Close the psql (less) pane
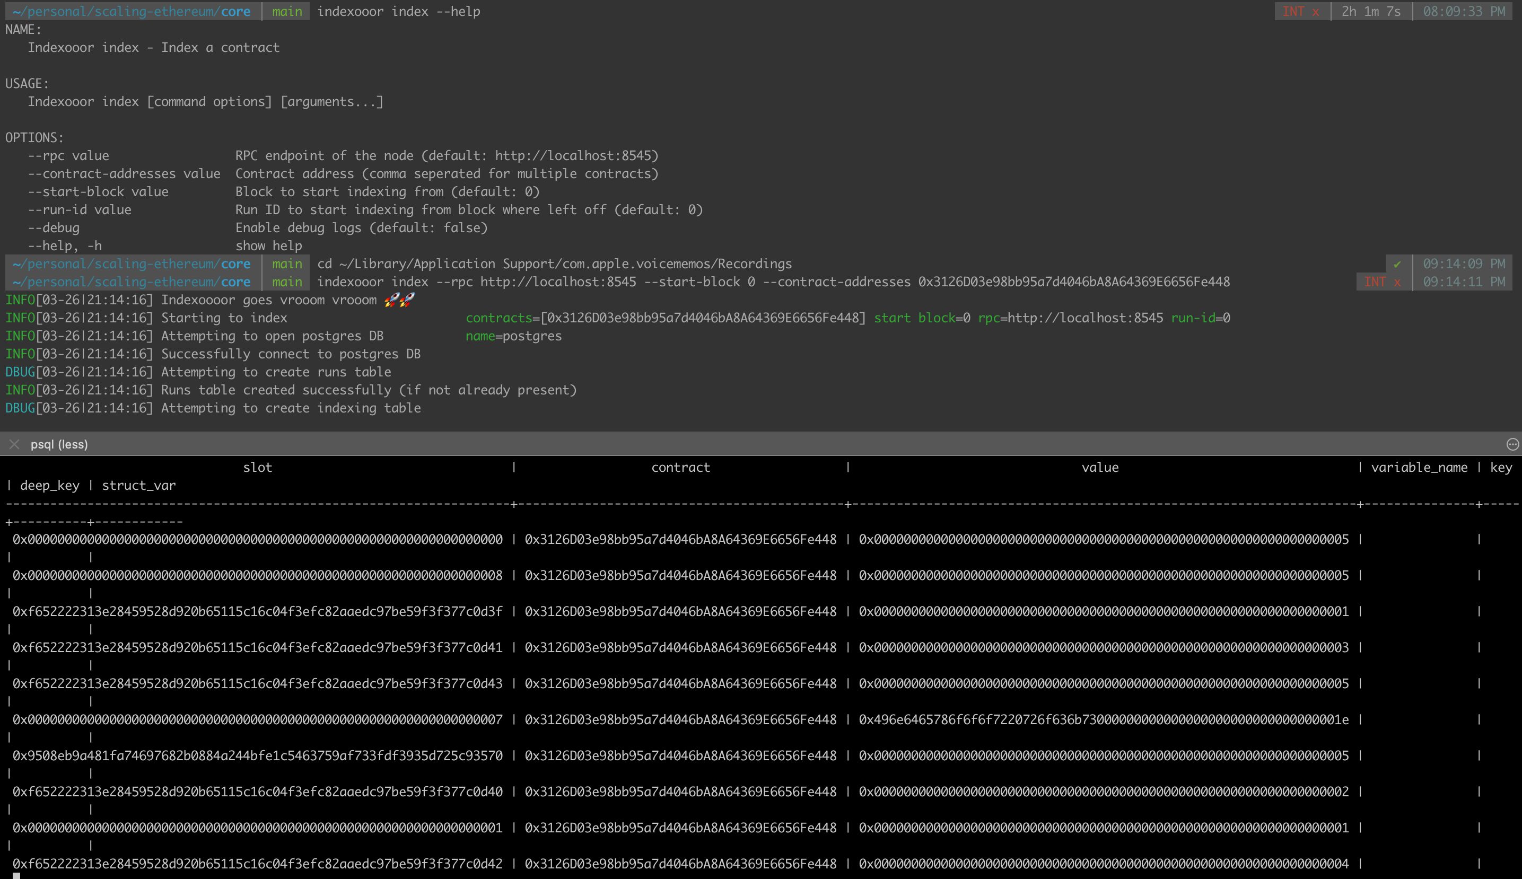The height and width of the screenshot is (879, 1522). pyautogui.click(x=14, y=444)
